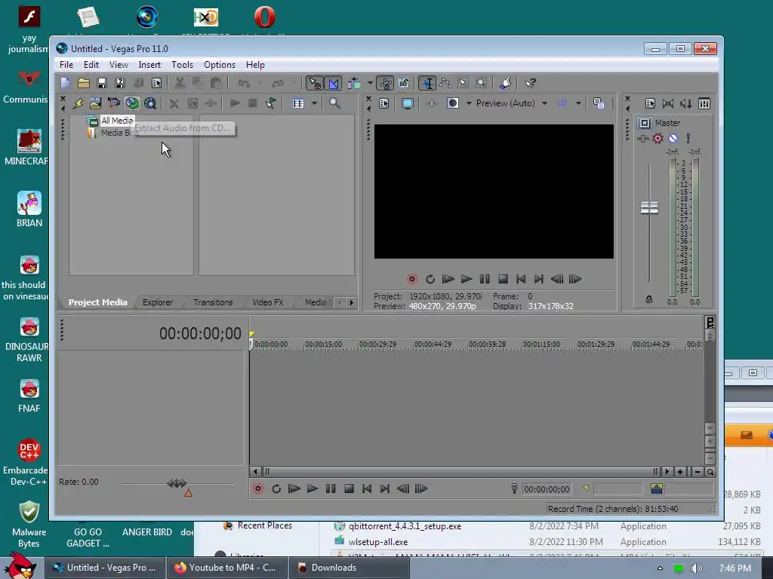This screenshot has height=579, width=773.
Task: Open the Help menu
Action: [x=255, y=65]
